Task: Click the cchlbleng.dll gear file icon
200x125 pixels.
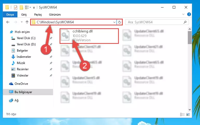Action: click(x=65, y=35)
